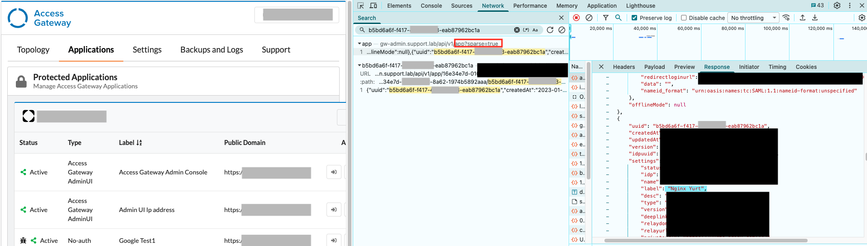867x246 pixels.
Task: Toggle regular expression search option
Action: coord(526,30)
